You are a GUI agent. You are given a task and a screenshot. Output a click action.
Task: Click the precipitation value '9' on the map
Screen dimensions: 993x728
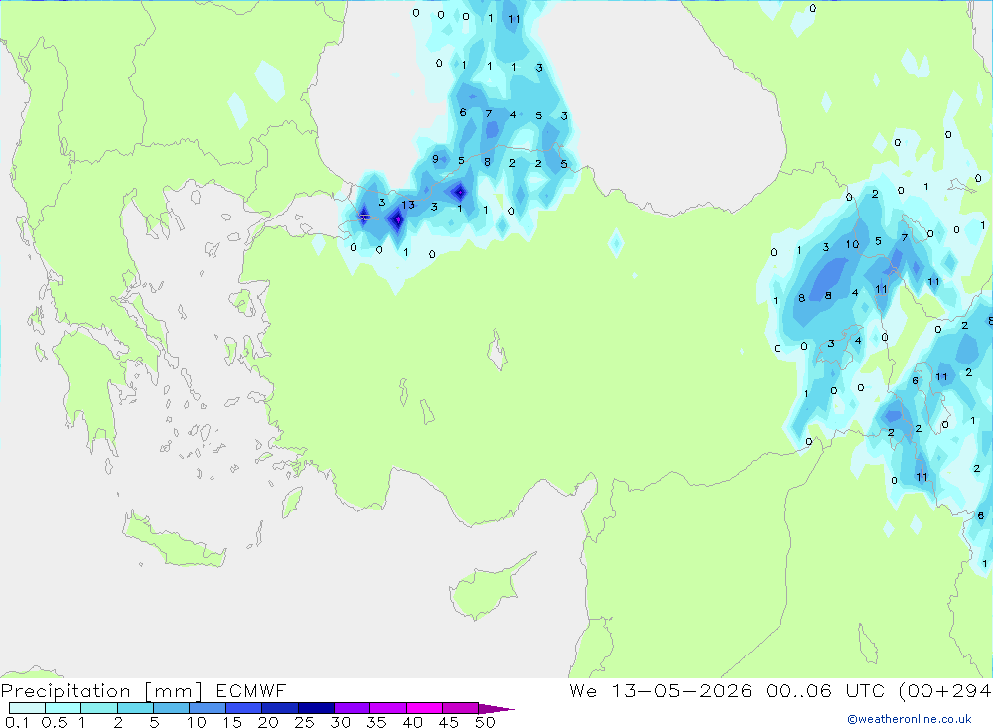coord(435,159)
